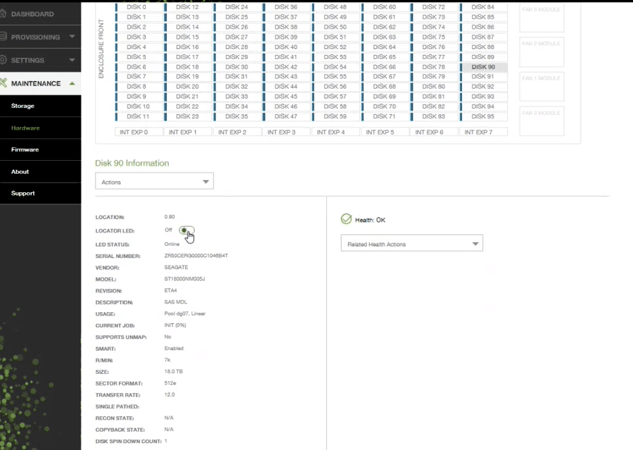
Task: Select DISK 30 slot
Action: click(x=237, y=67)
